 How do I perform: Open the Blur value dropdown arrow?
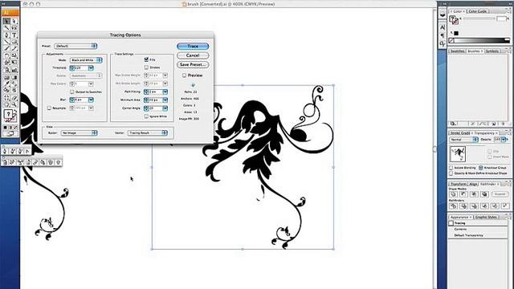(91, 100)
